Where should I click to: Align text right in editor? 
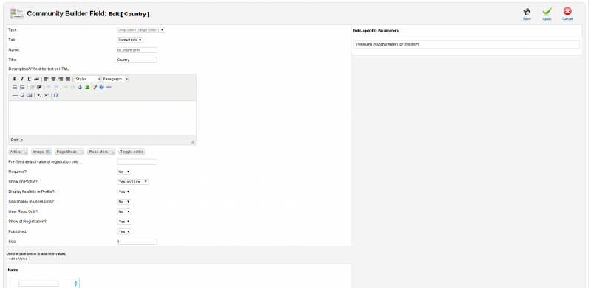tap(61, 79)
